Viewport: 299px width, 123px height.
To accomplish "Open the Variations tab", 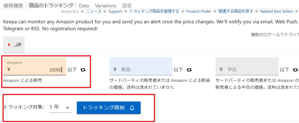I will [105, 6].
